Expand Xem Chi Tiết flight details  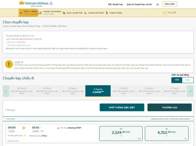click(13, 141)
